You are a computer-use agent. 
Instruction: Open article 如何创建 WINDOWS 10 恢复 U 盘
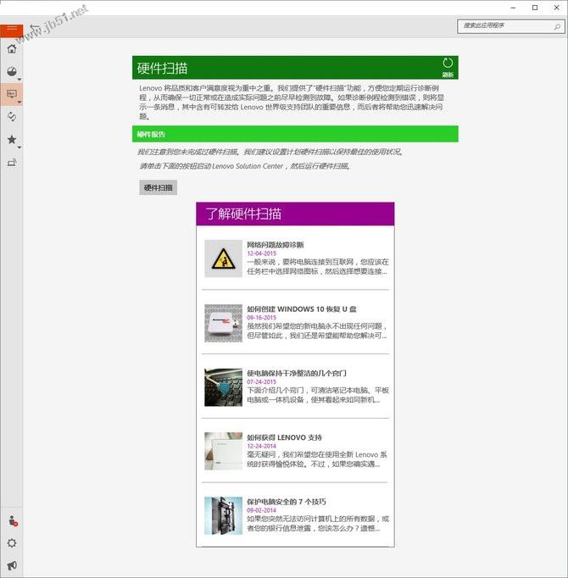coord(302,308)
